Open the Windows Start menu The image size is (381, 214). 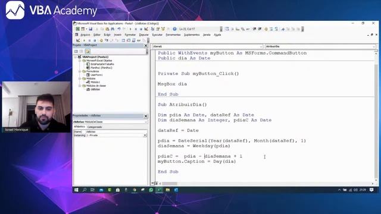(x=76, y=190)
